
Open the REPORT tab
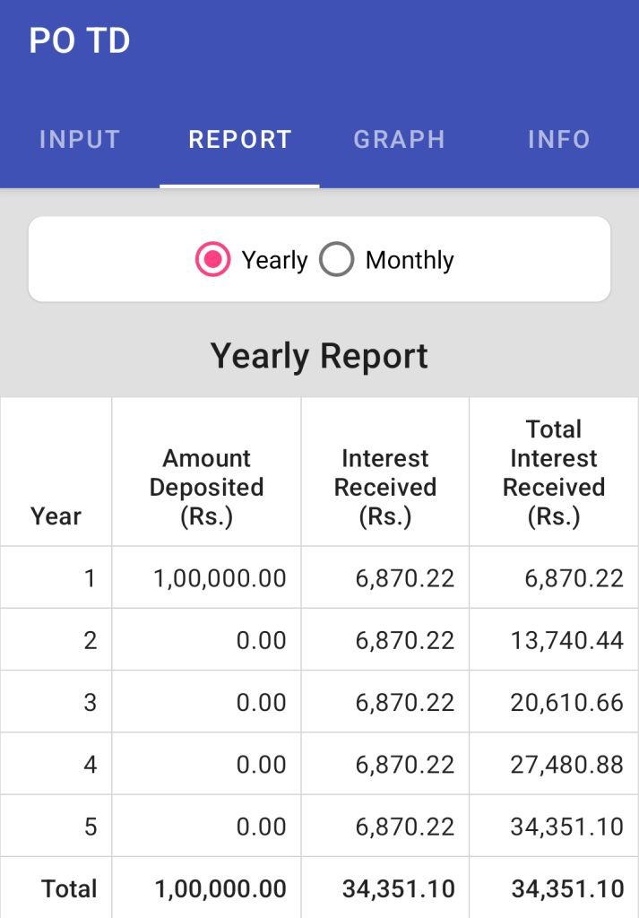click(239, 140)
